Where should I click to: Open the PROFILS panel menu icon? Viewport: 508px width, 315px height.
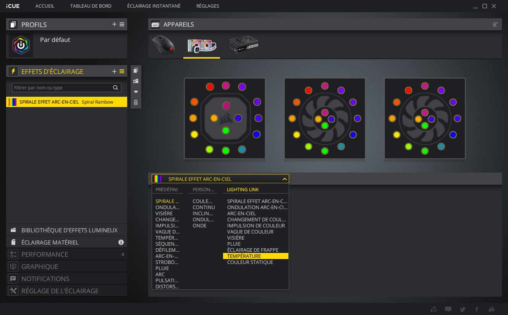[x=122, y=24]
